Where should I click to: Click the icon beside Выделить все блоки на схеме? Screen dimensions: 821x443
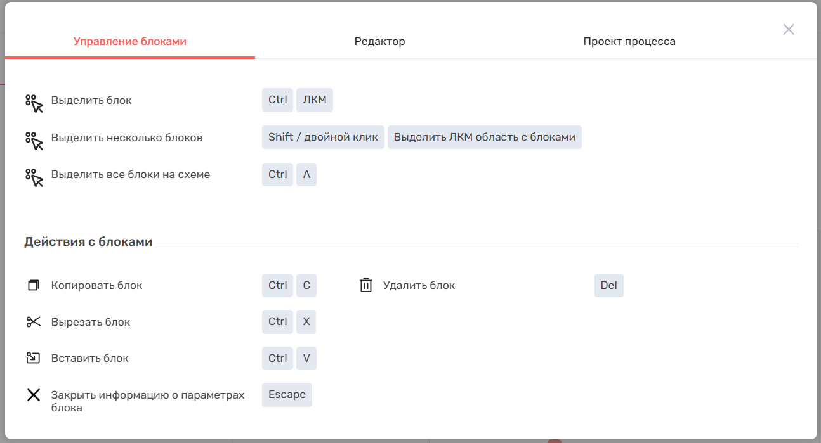click(34, 177)
